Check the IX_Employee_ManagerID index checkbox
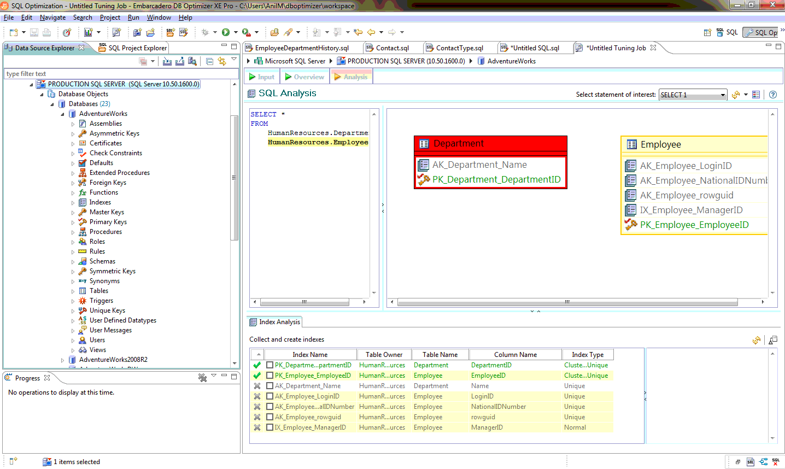Image resolution: width=785 pixels, height=469 pixels. click(270, 427)
